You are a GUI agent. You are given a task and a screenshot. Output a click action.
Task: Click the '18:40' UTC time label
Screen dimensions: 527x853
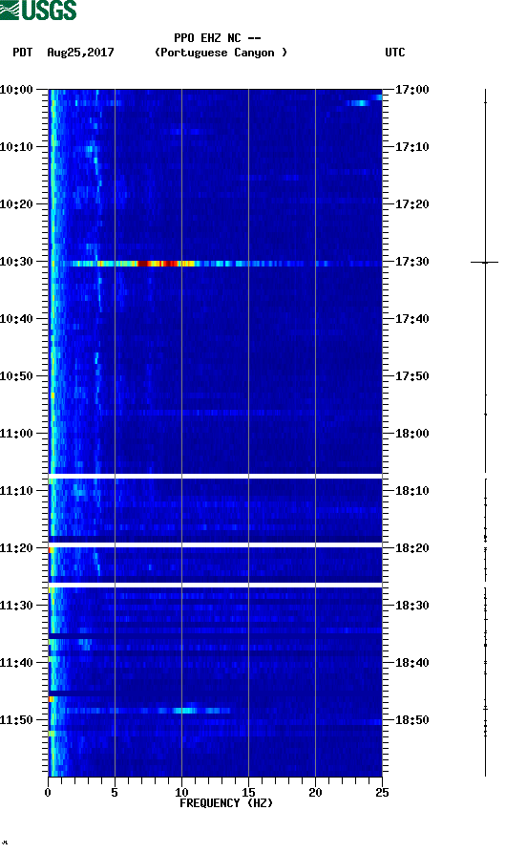click(411, 663)
